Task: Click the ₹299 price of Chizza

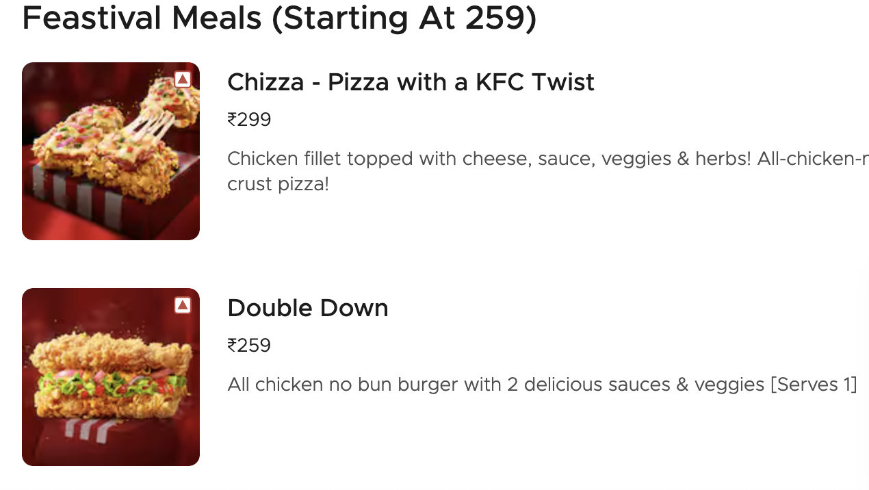Action: (x=250, y=120)
